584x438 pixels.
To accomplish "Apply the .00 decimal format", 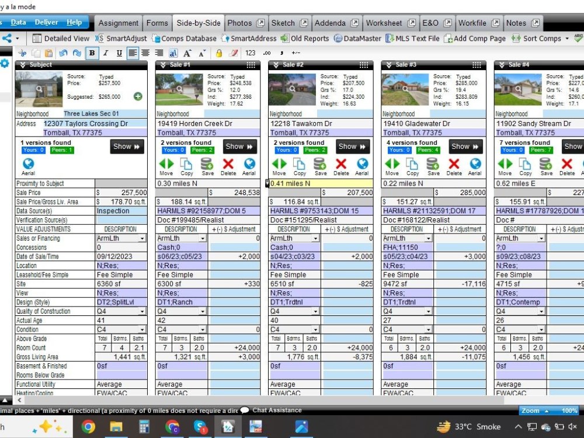I will click(267, 53).
